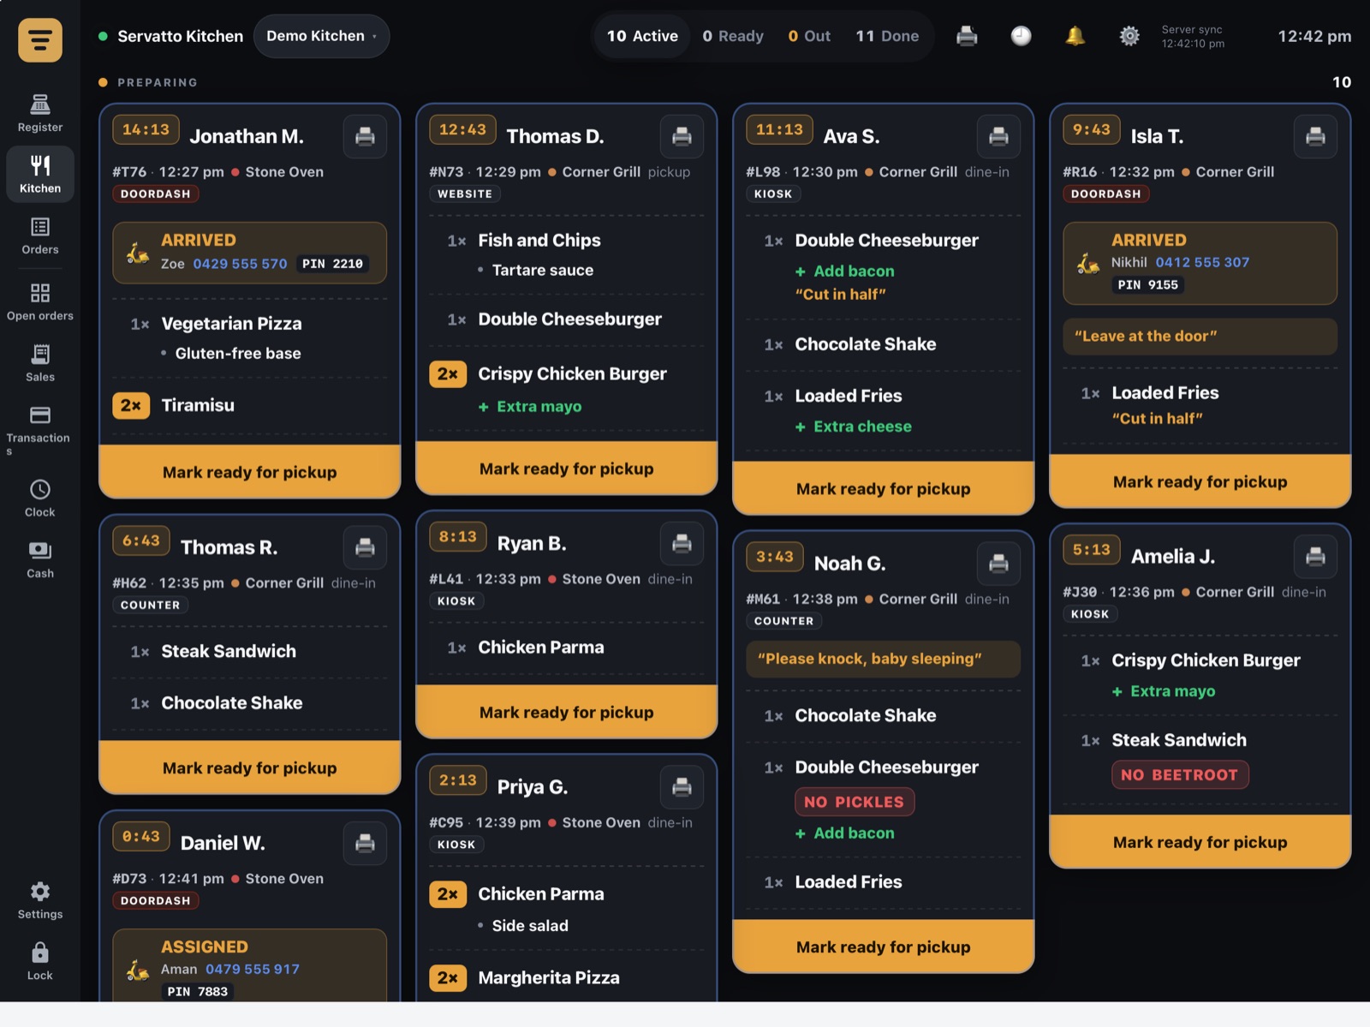
Task: Print Priya G.'s order ticket
Action: click(682, 787)
